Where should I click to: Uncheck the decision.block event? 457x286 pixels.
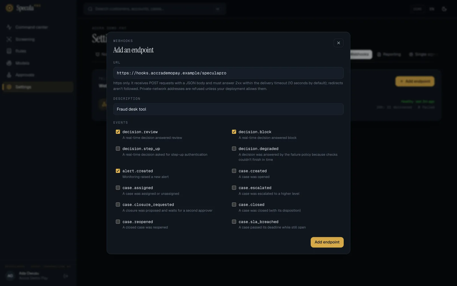[x=234, y=132]
